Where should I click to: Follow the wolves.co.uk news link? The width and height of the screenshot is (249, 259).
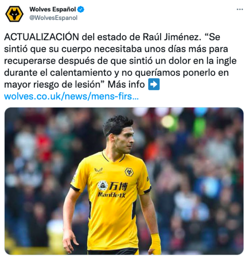point(71,96)
